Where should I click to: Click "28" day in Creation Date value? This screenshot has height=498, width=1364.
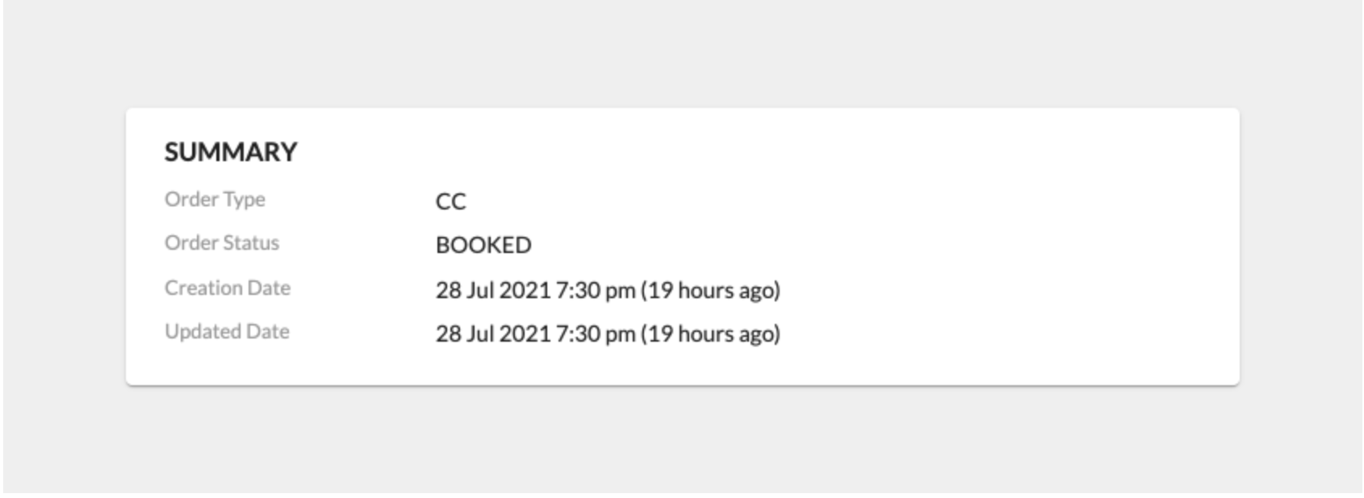pyautogui.click(x=448, y=290)
